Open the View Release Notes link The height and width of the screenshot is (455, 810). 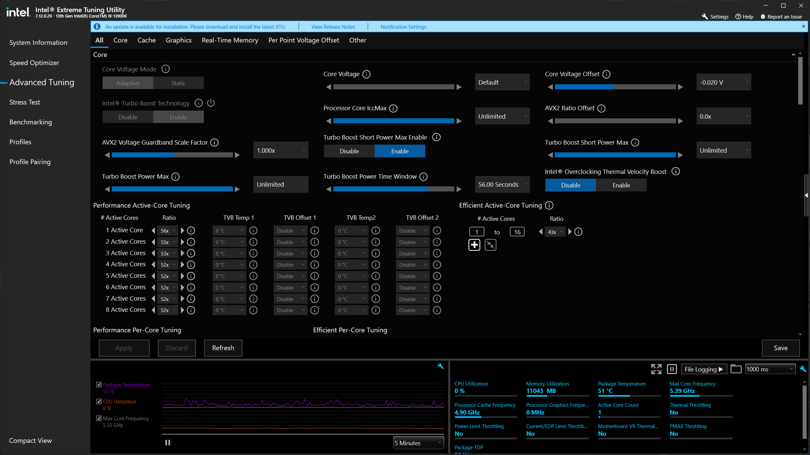[333, 27]
